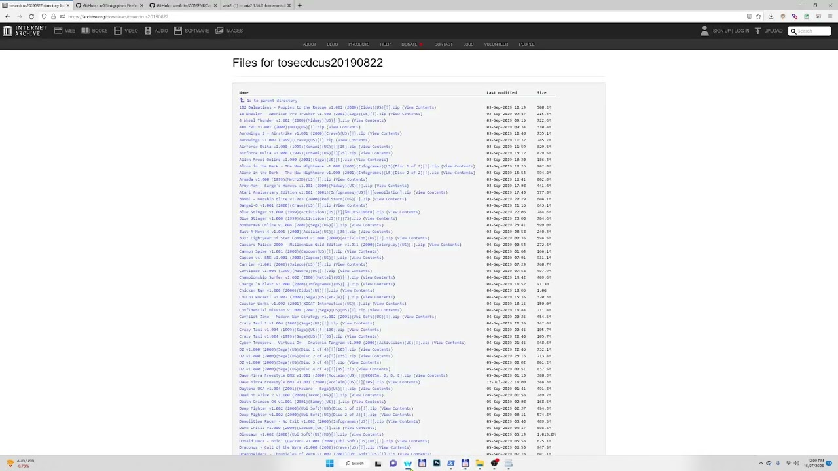
Task: Click the Internet Archive logo
Action: (x=24, y=31)
